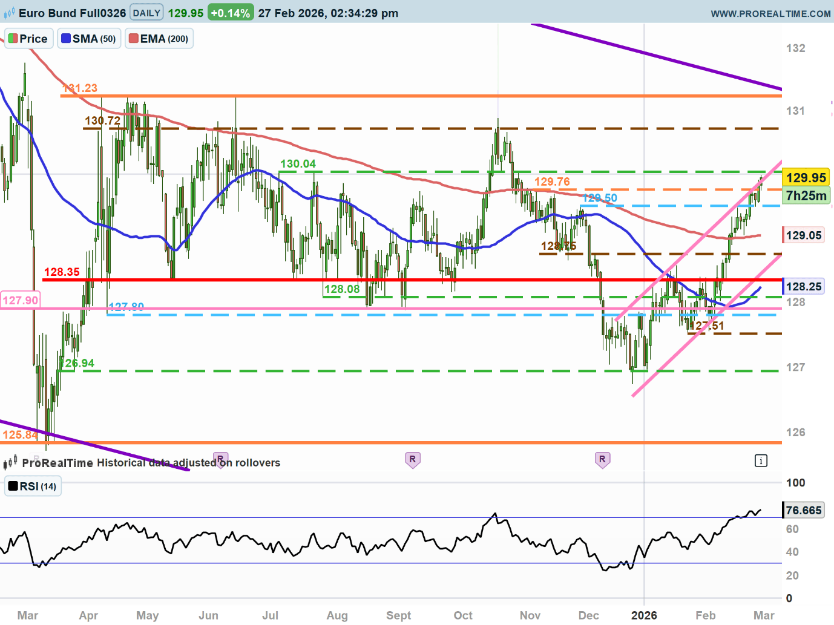Click the blue SMA color swatch
Image resolution: width=834 pixels, height=625 pixels.
66,39
